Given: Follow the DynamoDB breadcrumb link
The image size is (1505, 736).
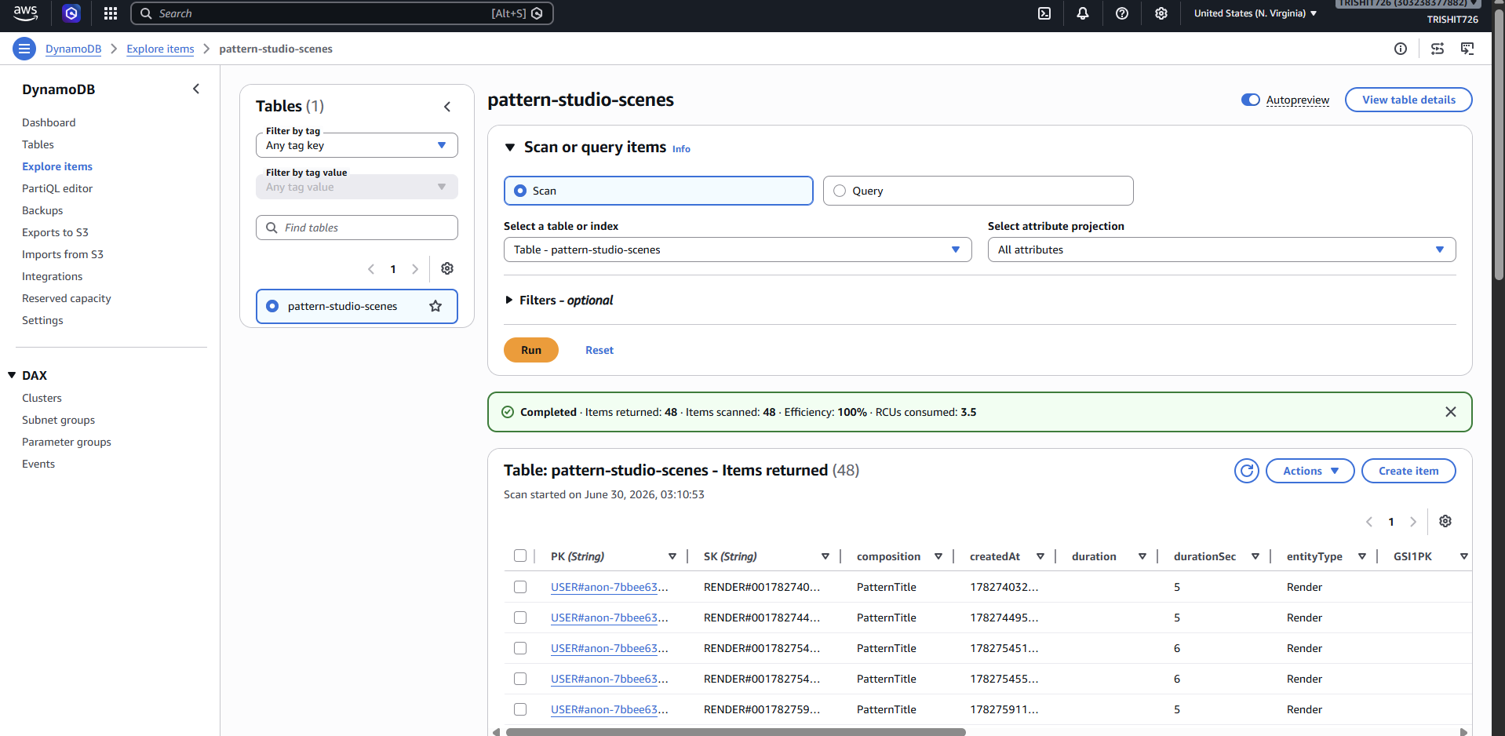Looking at the screenshot, I should [x=73, y=49].
